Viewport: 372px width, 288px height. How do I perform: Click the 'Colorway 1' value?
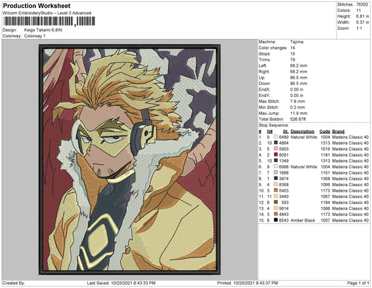pyautogui.click(x=35, y=36)
